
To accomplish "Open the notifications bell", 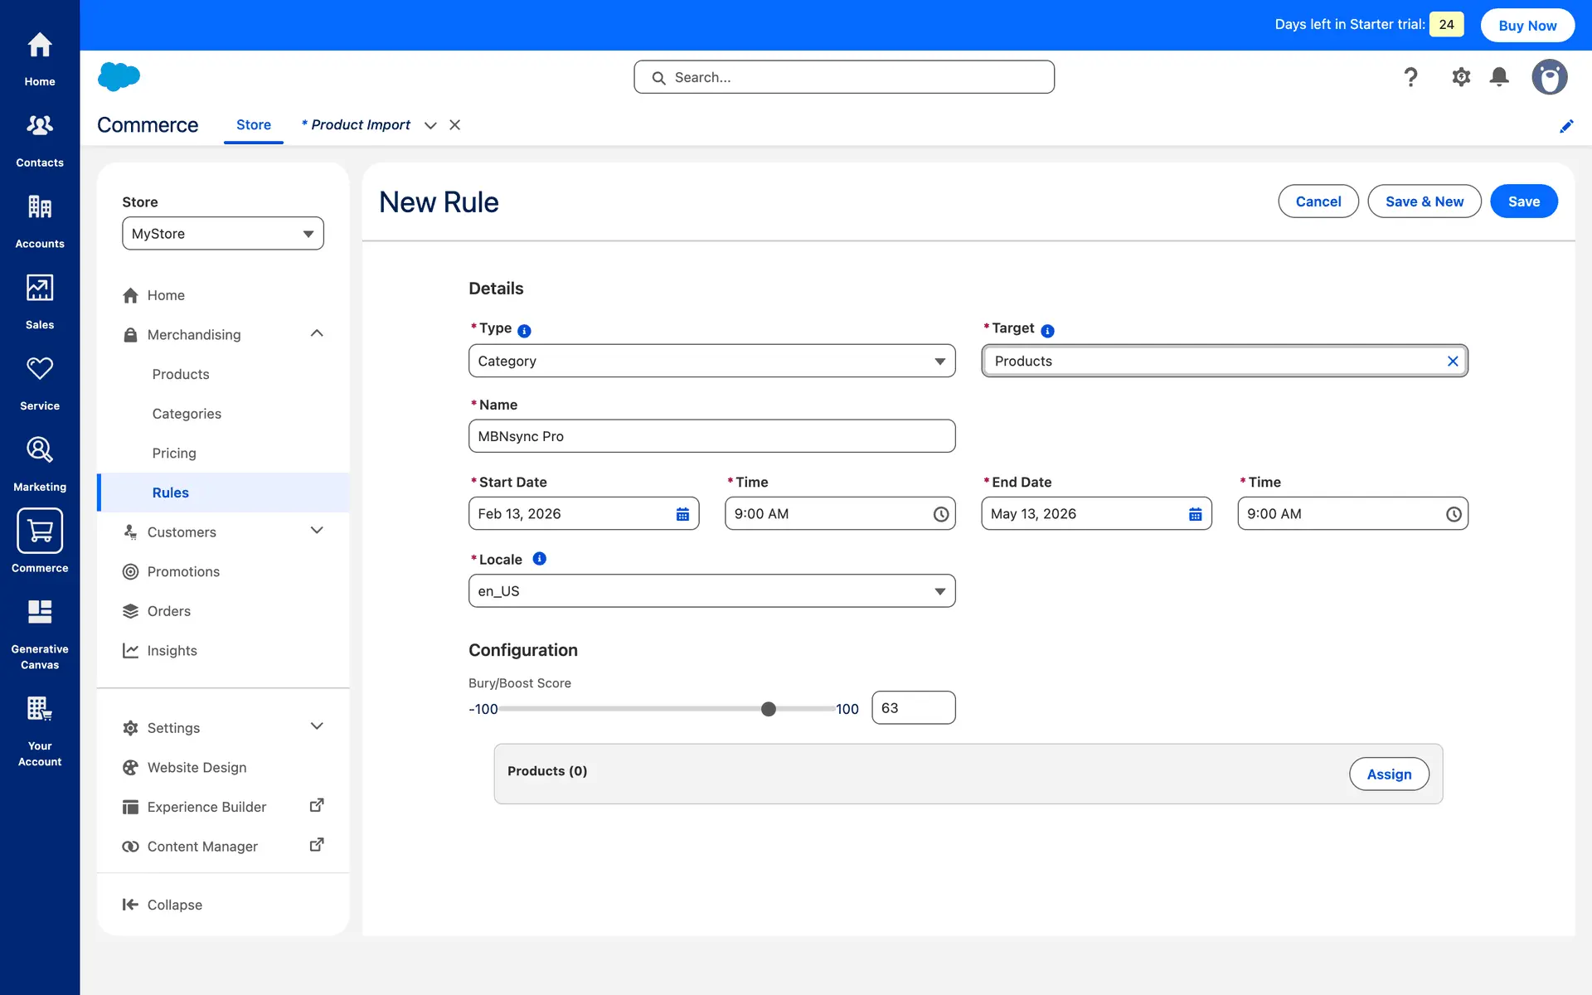I will (1498, 77).
